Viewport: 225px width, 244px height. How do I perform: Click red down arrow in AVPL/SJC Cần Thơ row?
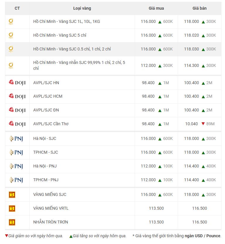(203, 124)
